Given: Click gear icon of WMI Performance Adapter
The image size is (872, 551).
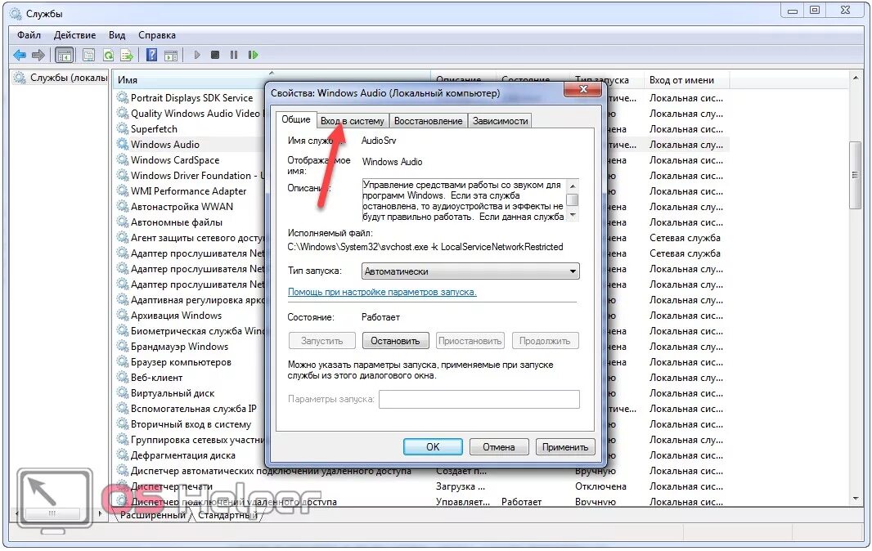Looking at the screenshot, I should 123,190.
